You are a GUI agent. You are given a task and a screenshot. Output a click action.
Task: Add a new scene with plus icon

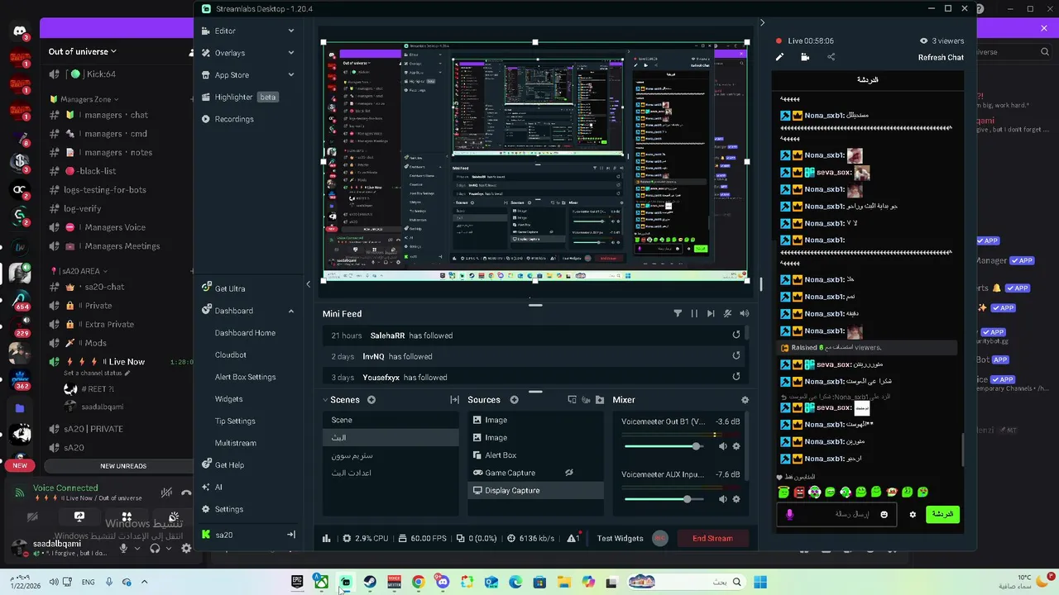tap(371, 400)
